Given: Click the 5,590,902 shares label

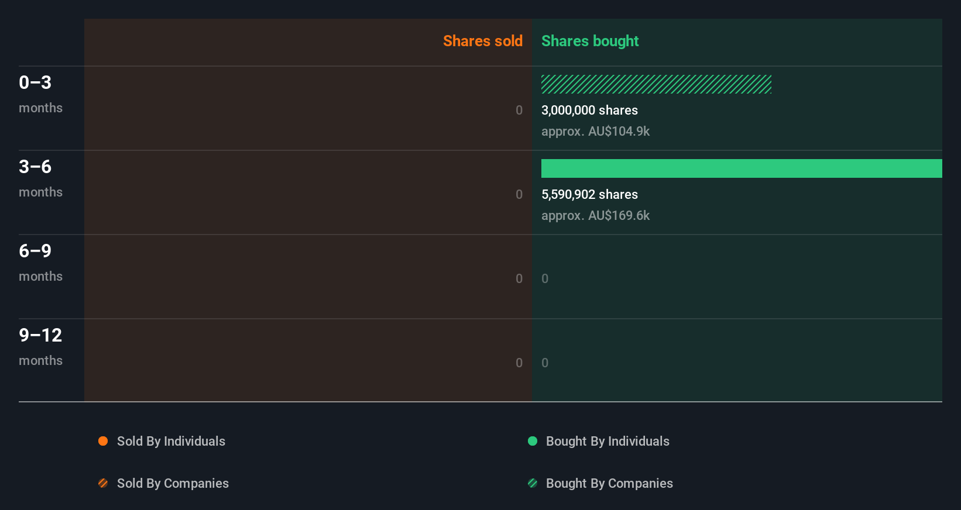Looking at the screenshot, I should click(589, 194).
